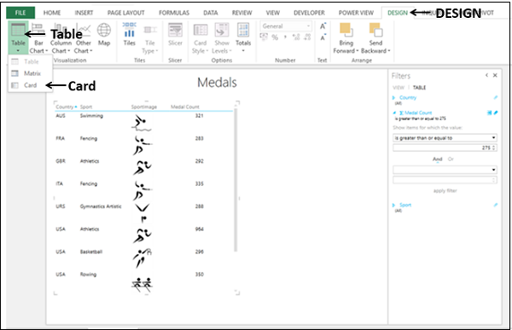The image size is (512, 330).
Task: Click the Tiles icon in the ribbon
Action: tap(130, 34)
